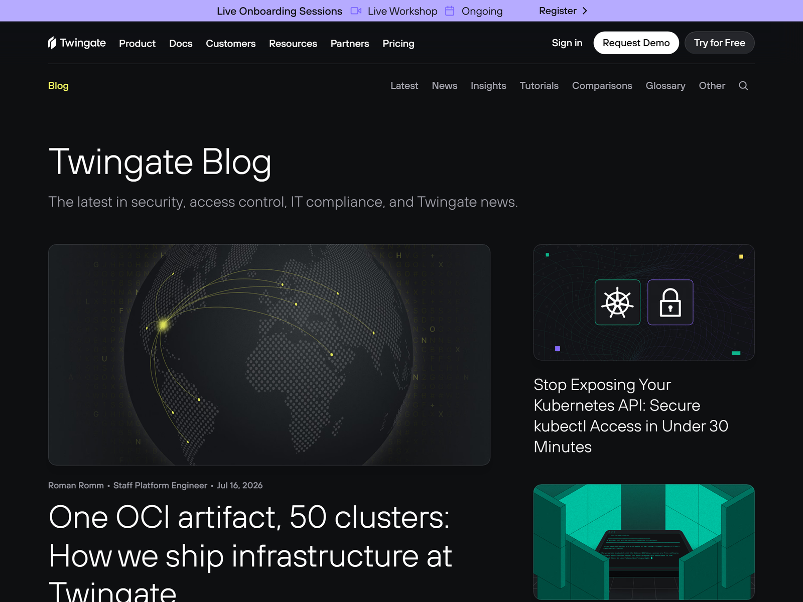Viewport: 803px width, 602px height.
Task: Switch to the Latest blog category
Action: tap(404, 86)
